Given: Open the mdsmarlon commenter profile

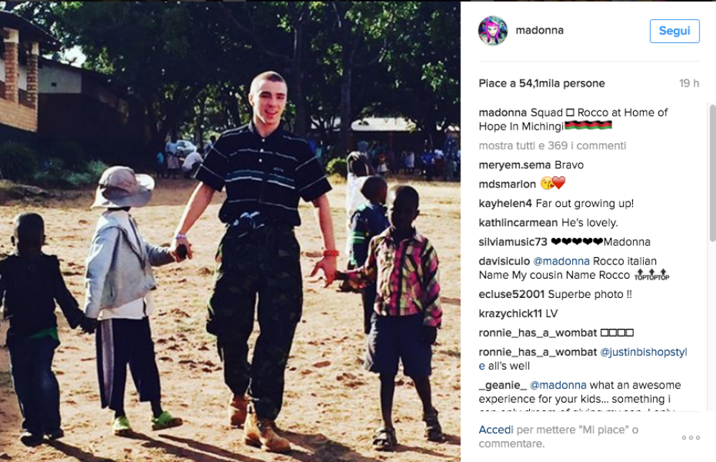Looking at the screenshot, I should (x=507, y=184).
